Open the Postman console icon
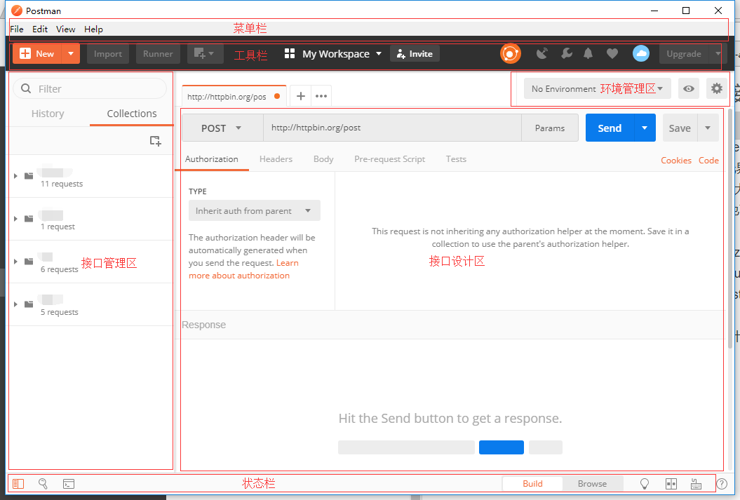Image resolution: width=740 pixels, height=500 pixels. pos(69,483)
